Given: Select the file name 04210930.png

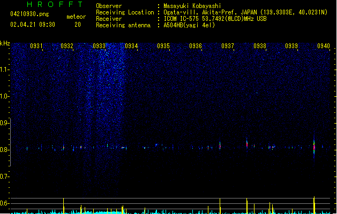Looking at the screenshot, I should 29,14.
